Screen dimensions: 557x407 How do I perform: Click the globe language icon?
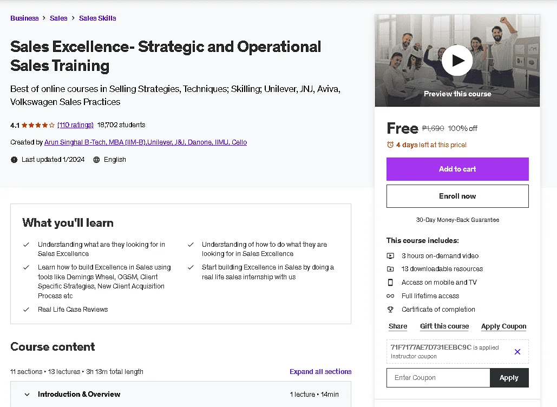click(x=96, y=160)
